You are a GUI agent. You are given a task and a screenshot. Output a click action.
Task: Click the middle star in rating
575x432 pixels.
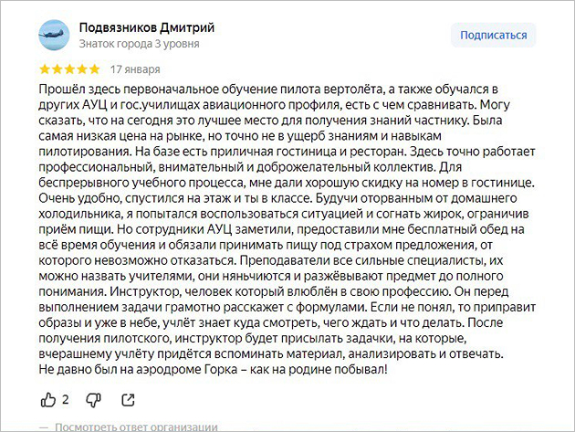click(70, 69)
